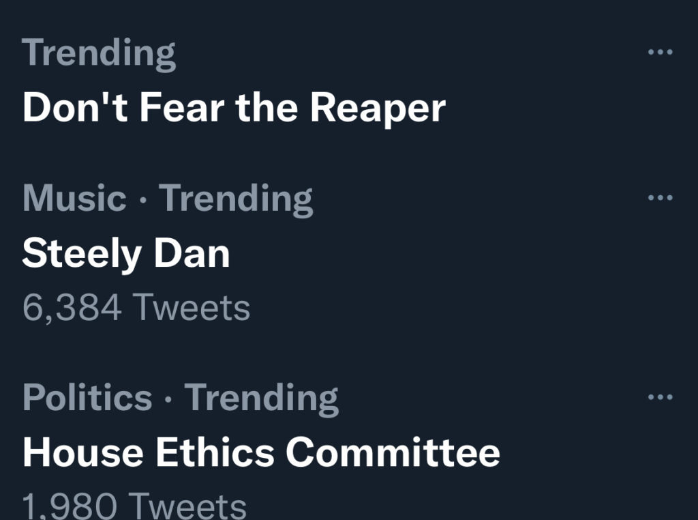This screenshot has height=520, width=698.
Task: Click the "1,980 Tweets" count
Action: pos(134,506)
